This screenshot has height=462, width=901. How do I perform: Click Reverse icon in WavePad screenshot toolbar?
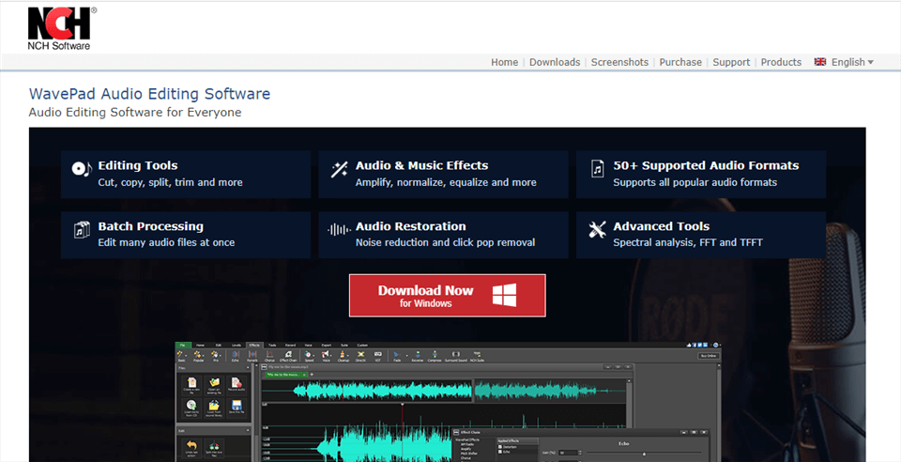coord(418,356)
